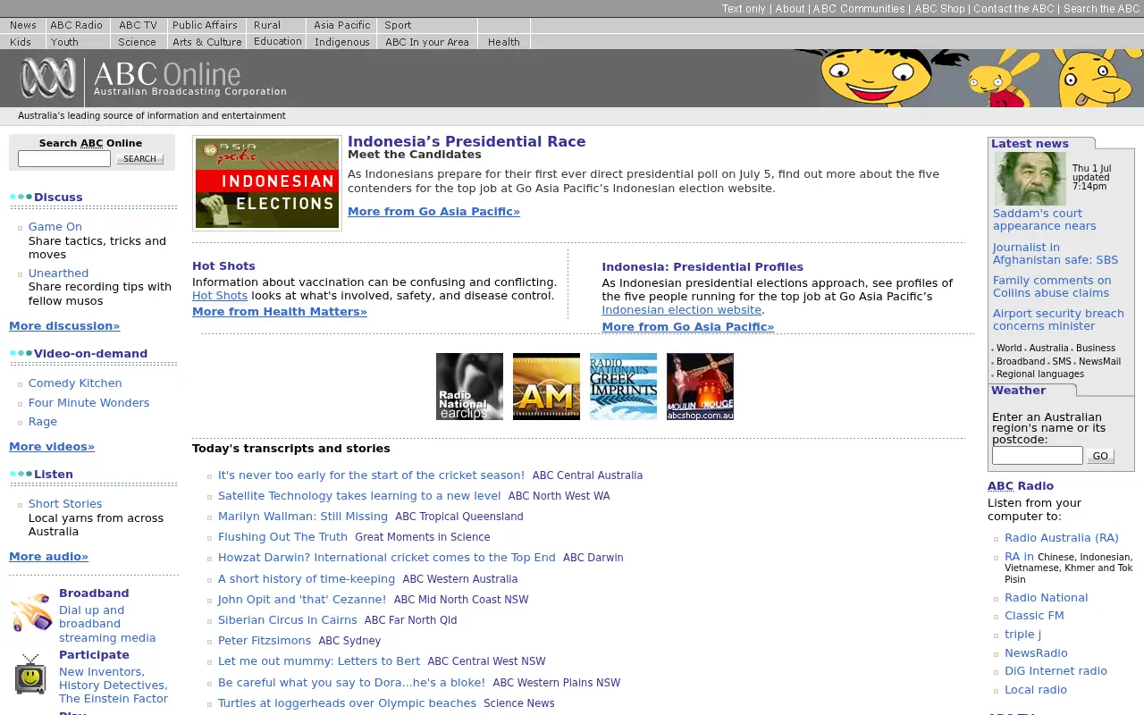This screenshot has width=1144, height=715.
Task: Click the SEARCH button
Action: pyautogui.click(x=139, y=159)
